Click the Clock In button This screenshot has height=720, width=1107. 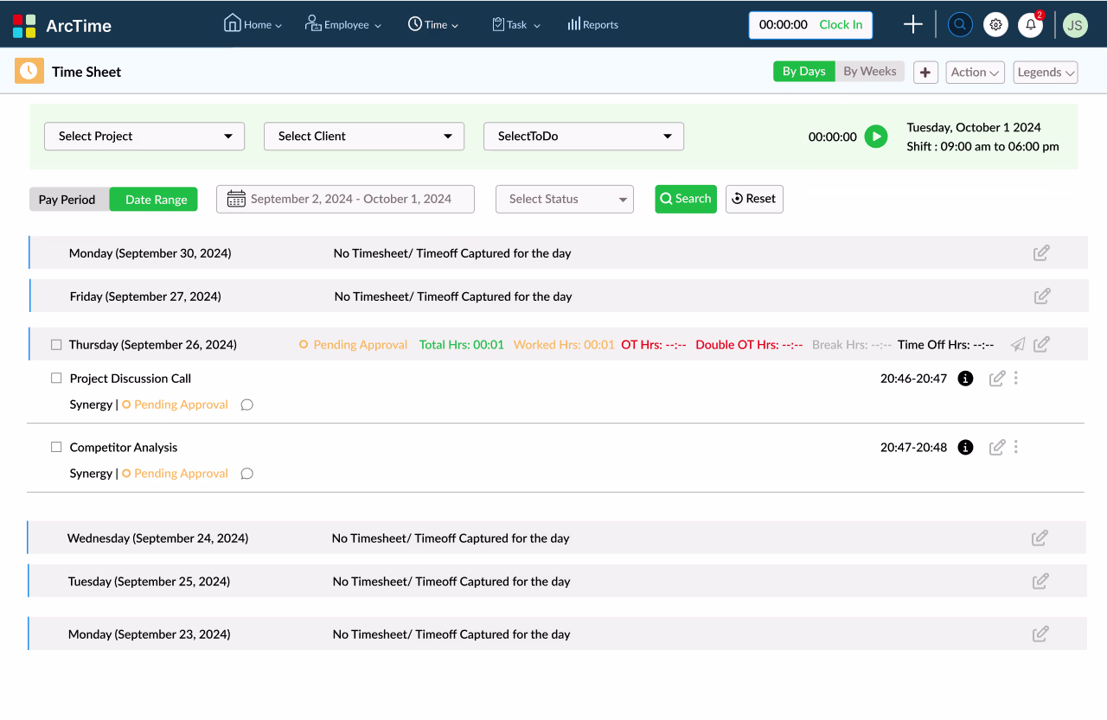click(841, 25)
